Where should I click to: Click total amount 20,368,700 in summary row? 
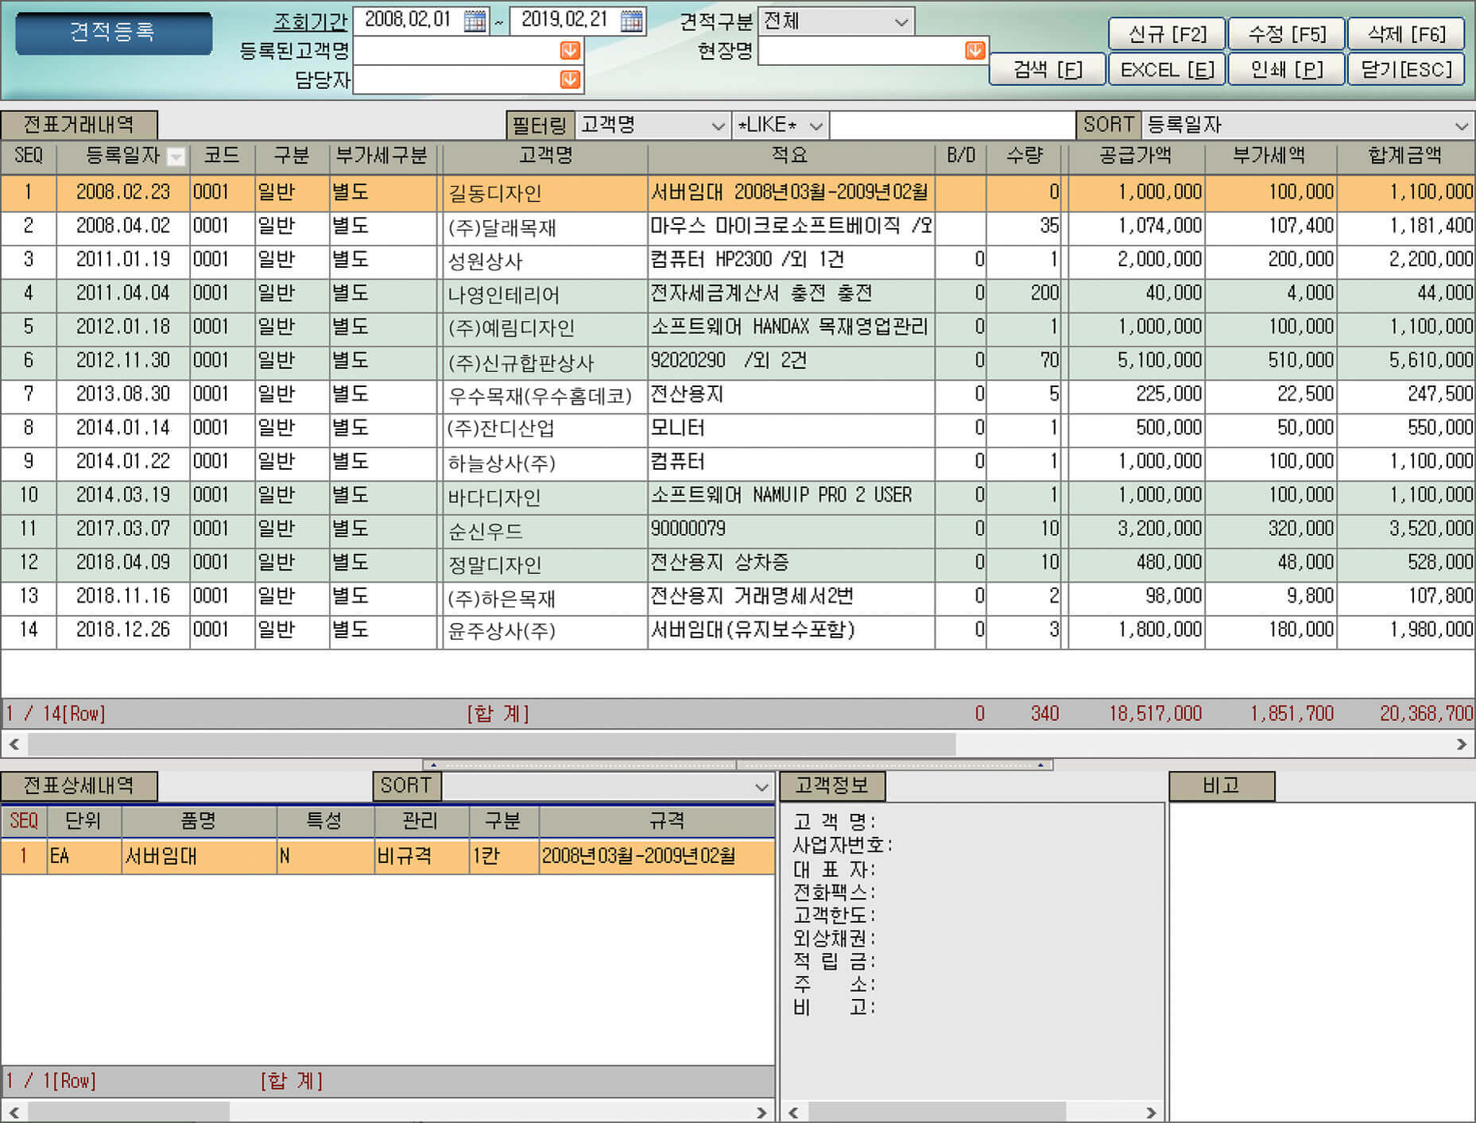1426,714
